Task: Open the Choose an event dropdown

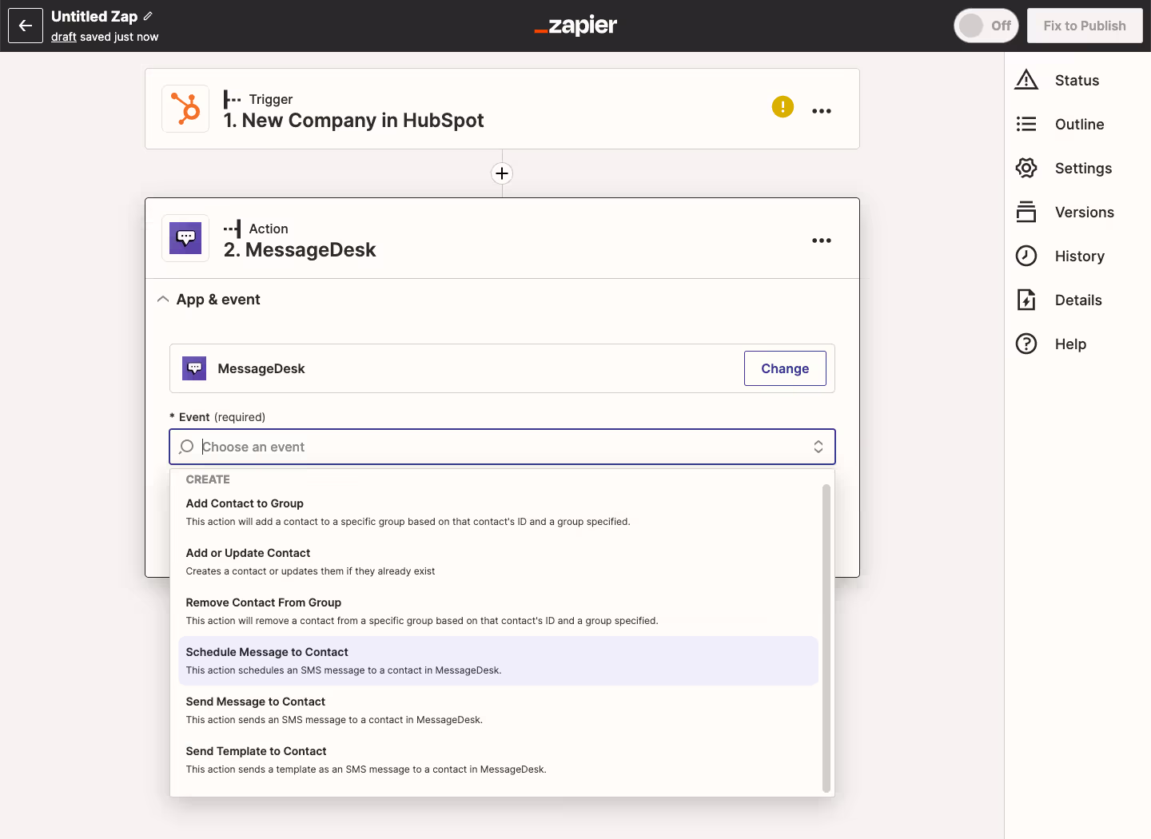Action: 501,447
